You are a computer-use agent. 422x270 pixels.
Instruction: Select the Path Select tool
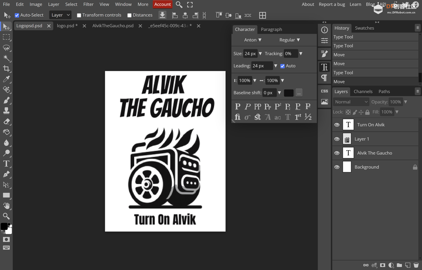[6, 184]
